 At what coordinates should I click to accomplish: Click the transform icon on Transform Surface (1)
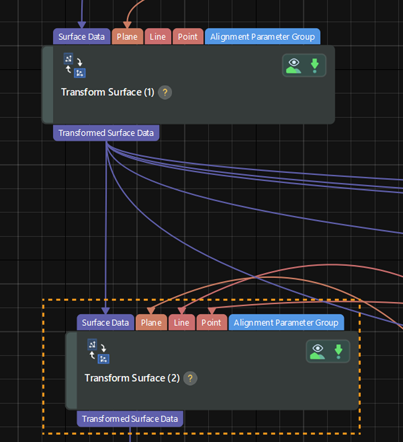75,66
